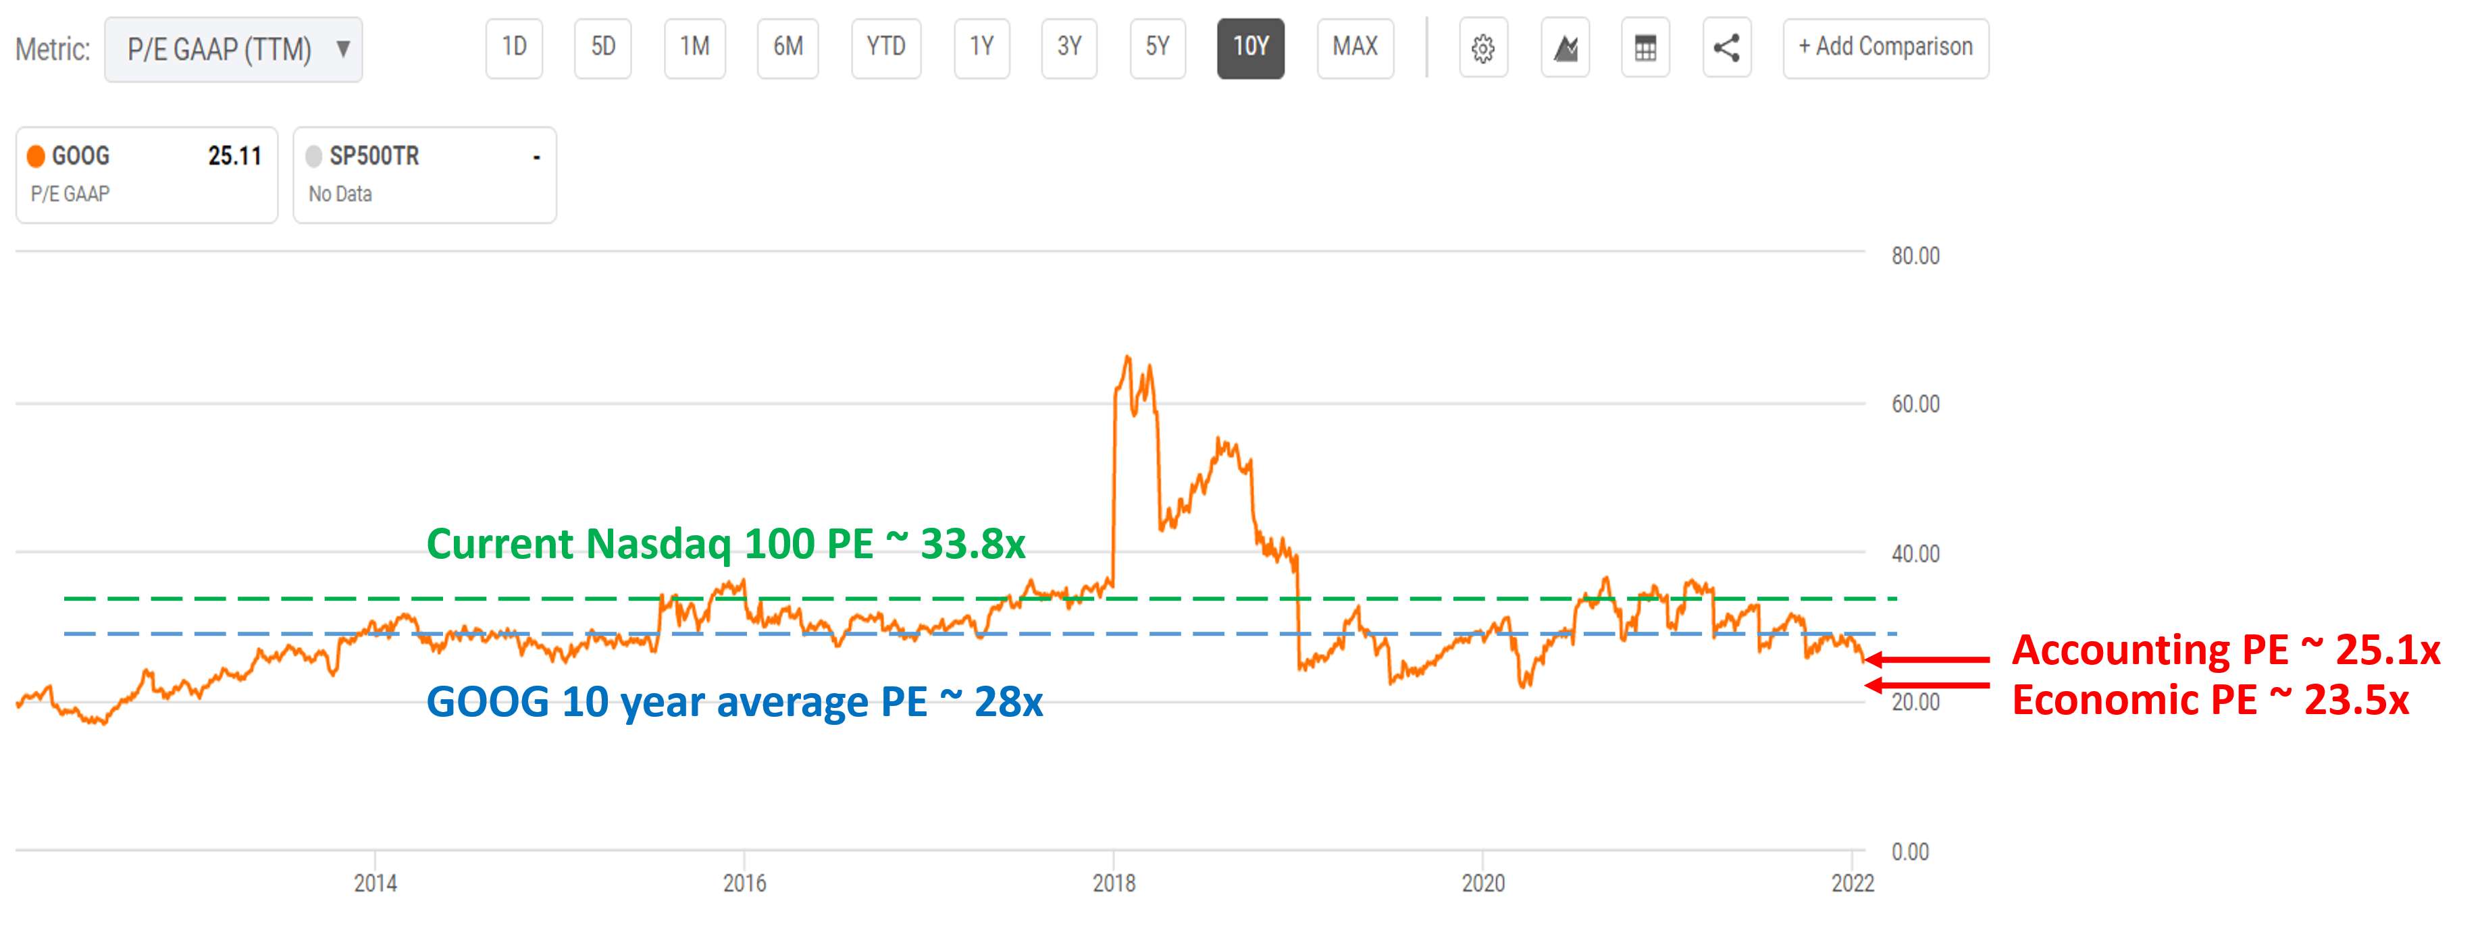Click the GOOG 25.11 legend card
This screenshot has height=926, width=2482.
pyautogui.click(x=147, y=173)
